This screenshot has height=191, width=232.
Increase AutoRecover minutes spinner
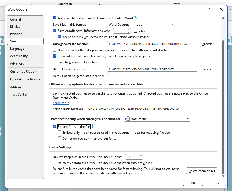pos(129,30)
